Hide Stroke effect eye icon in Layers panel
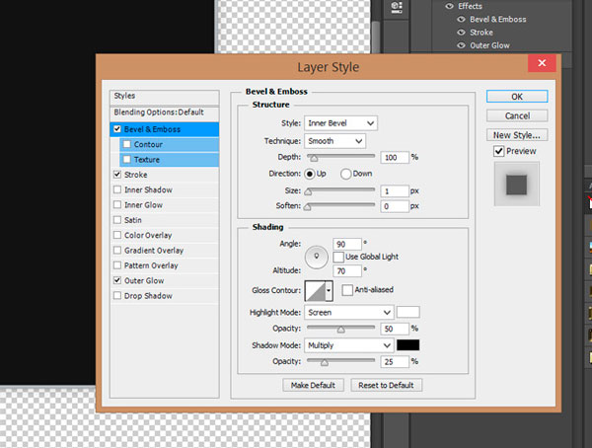Screen dimensions: 592x448 pos(461,33)
